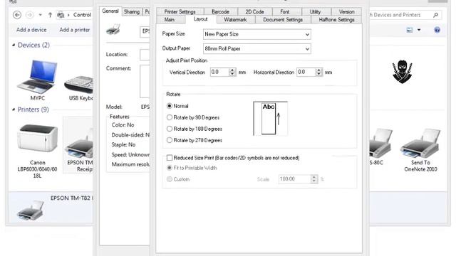Click the printer icon in General tab
Viewport: 456px width, 256px height.
click(x=113, y=29)
